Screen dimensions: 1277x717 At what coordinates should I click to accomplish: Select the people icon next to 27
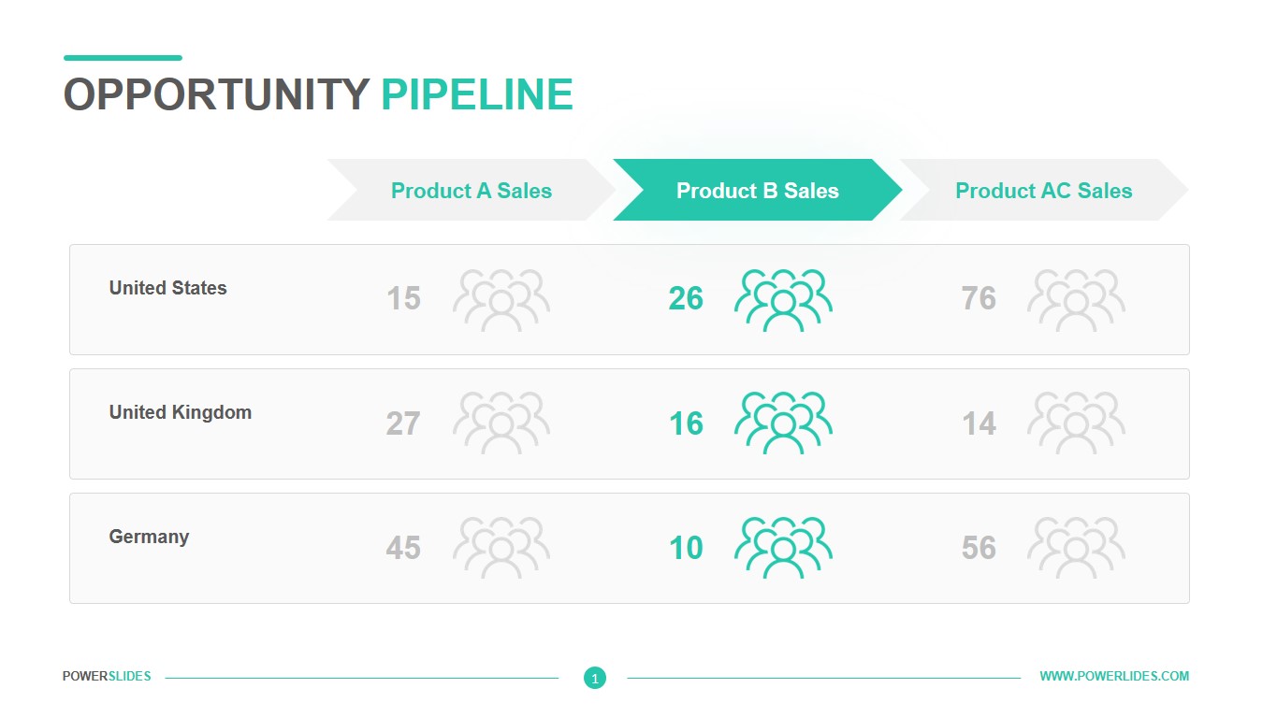pos(501,423)
